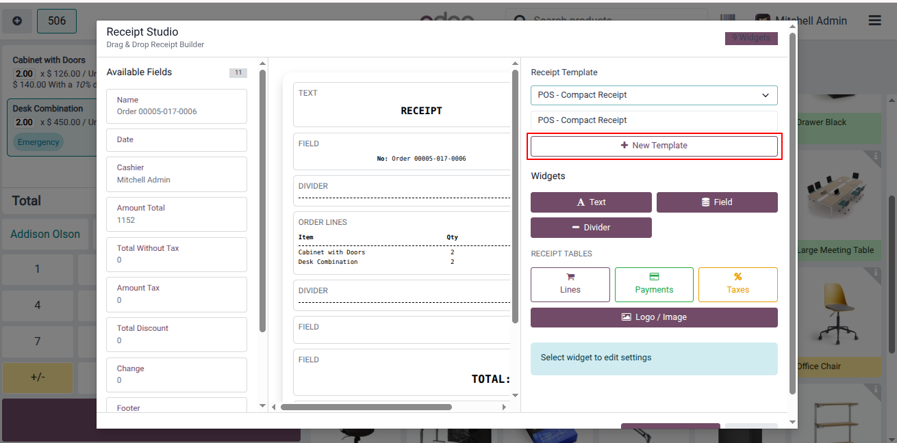The image size is (897, 443).
Task: Select the TOTAL field widget in preview
Action: pos(403,373)
